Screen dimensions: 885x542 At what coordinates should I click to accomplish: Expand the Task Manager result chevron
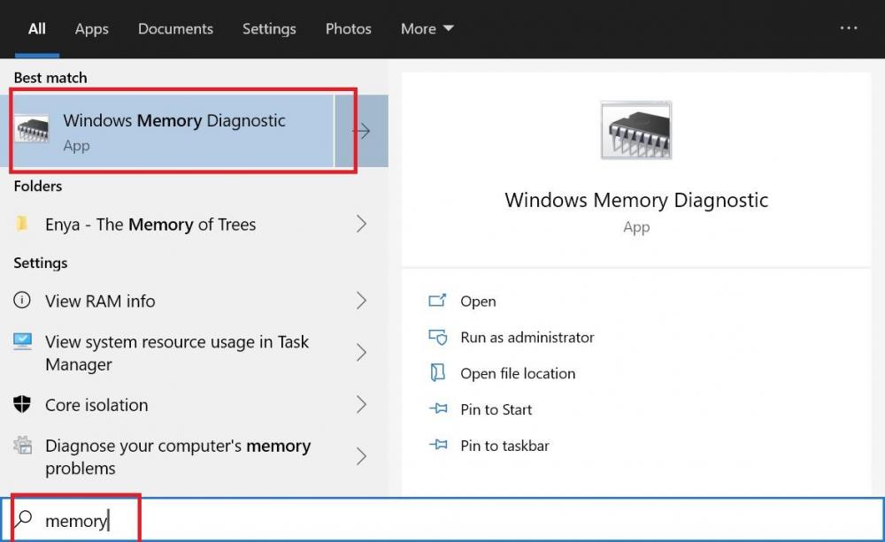[x=362, y=353]
